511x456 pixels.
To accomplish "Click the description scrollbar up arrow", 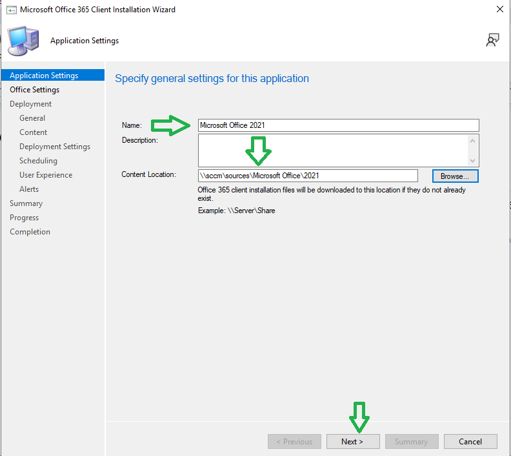I will click(x=472, y=141).
